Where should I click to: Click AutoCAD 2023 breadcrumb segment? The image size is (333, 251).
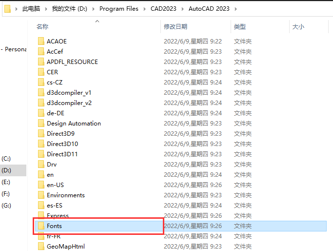tap(209, 9)
